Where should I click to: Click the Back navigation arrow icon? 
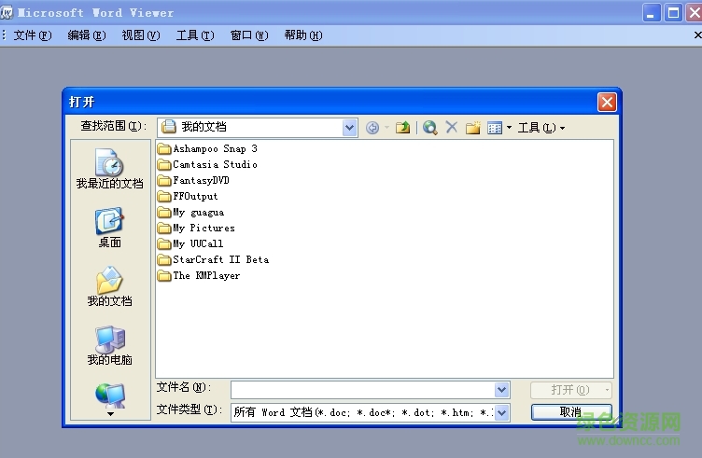[x=372, y=128]
